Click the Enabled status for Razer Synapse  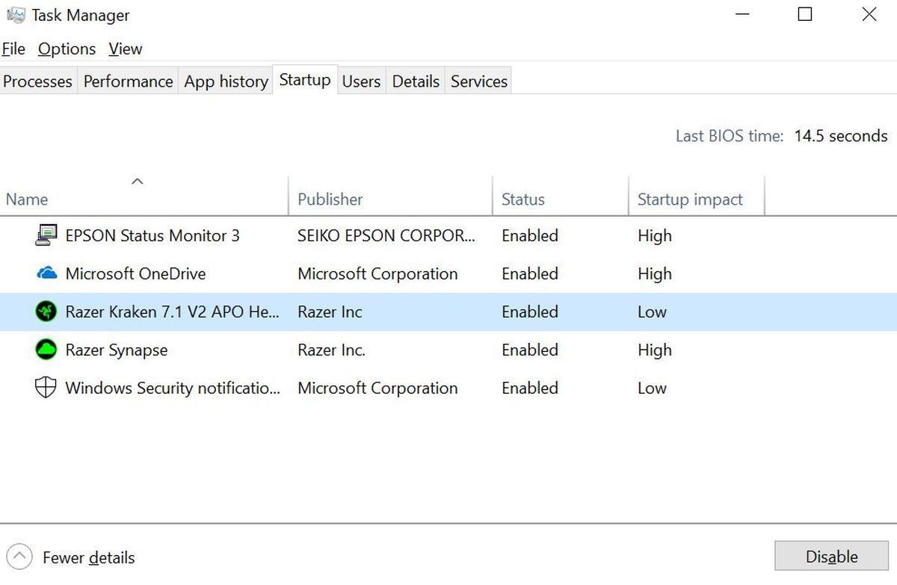pyautogui.click(x=530, y=350)
